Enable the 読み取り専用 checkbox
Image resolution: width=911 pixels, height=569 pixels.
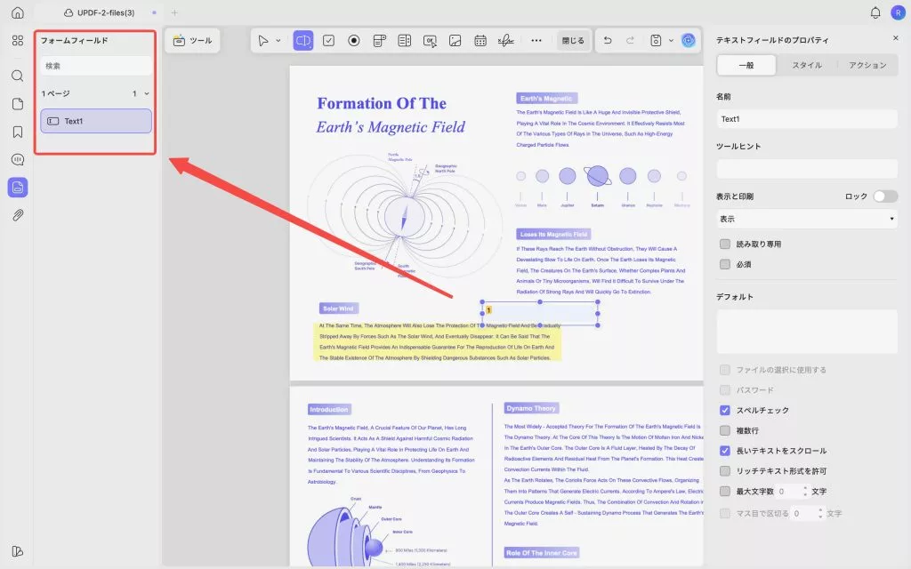[725, 244]
